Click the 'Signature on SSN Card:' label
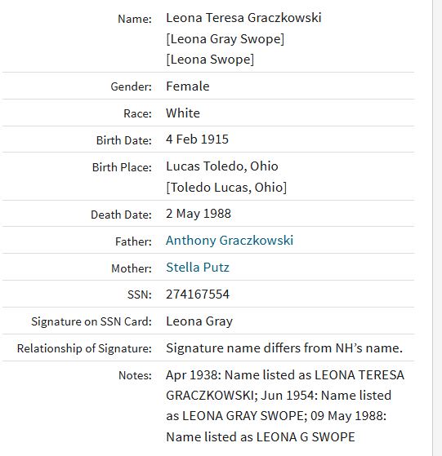 [92, 321]
